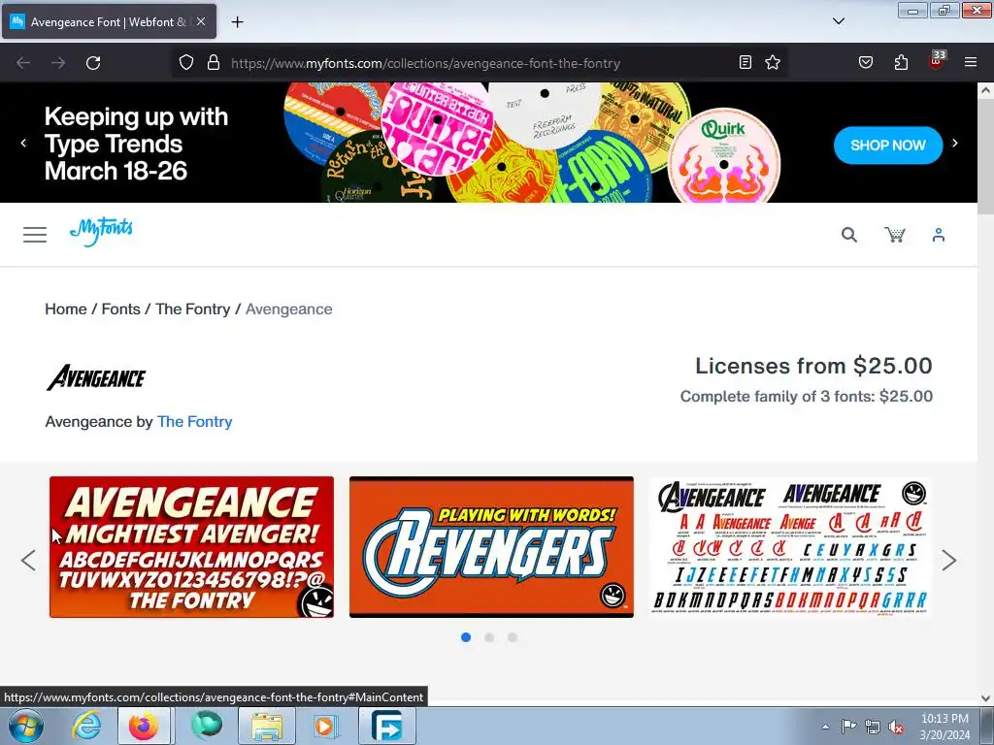Open the tracking protection shield icon
994x745 pixels.
click(x=185, y=63)
